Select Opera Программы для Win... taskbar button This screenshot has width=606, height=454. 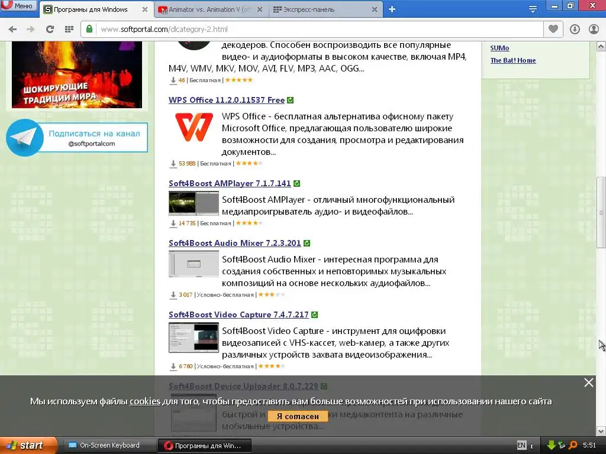point(205,446)
